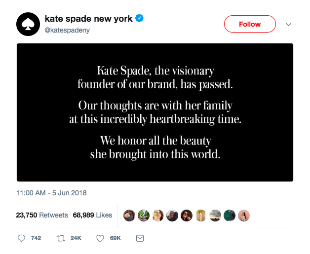
Task: Expand the tweet options chevron
Action: [289, 24]
